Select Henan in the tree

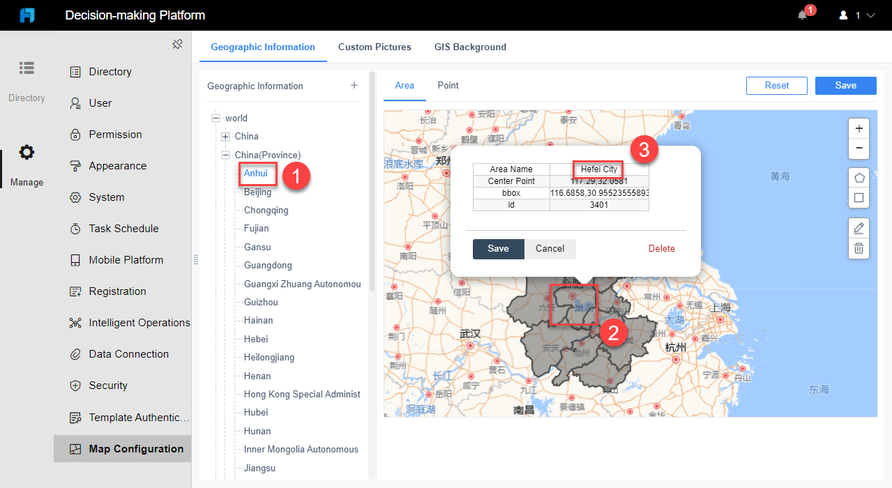click(x=257, y=376)
